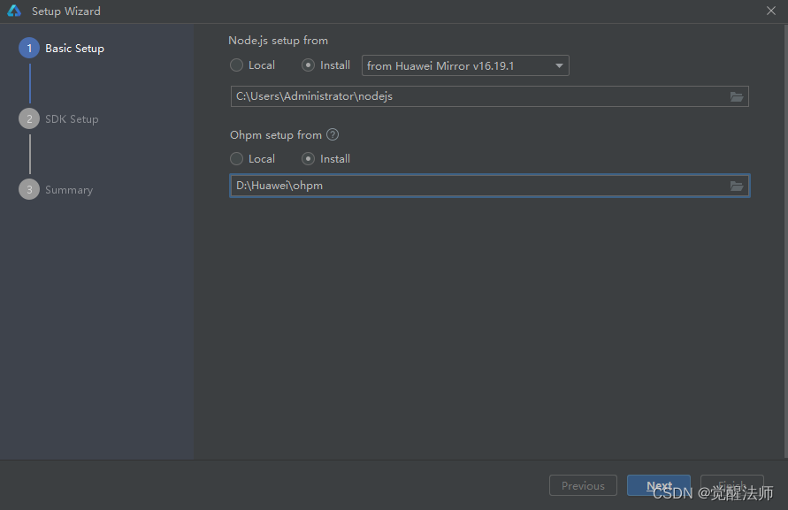Browse folder for Node.js install path

[x=736, y=96]
